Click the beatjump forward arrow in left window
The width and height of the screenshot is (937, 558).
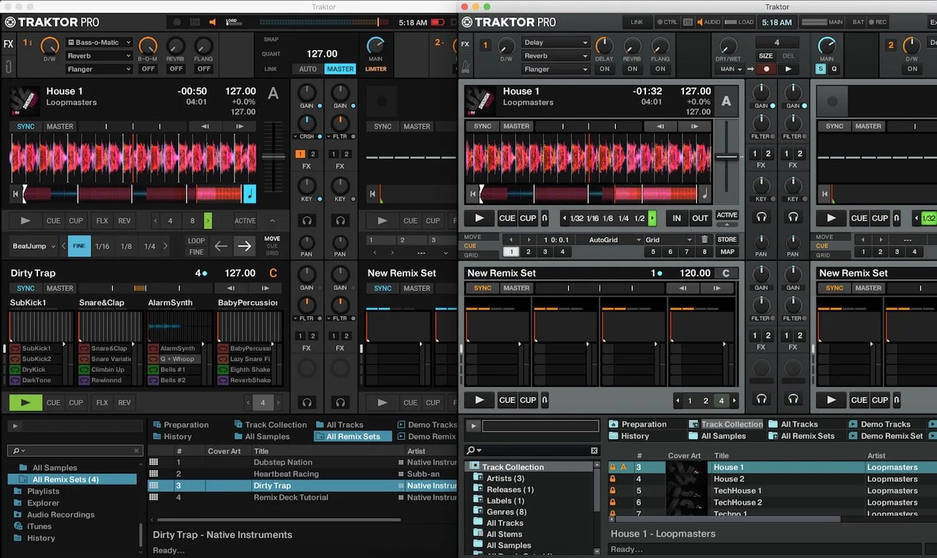244,246
